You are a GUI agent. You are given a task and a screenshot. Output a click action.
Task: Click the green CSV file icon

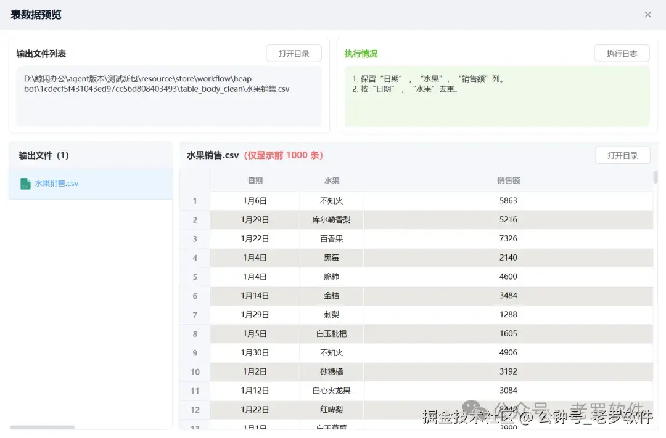pos(25,184)
